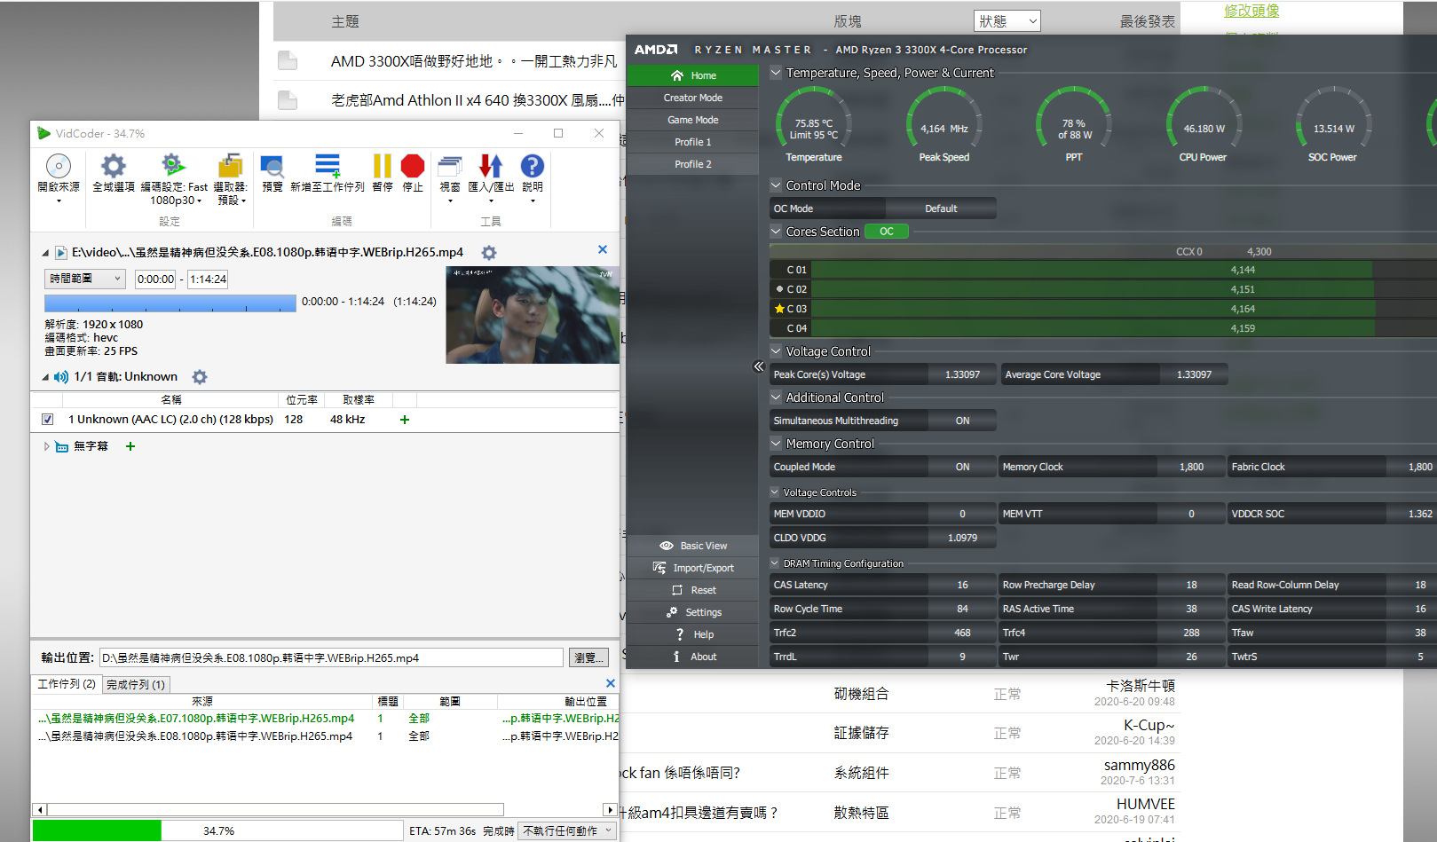Click the browse button for output path
This screenshot has width=1437, height=842.
click(x=589, y=657)
